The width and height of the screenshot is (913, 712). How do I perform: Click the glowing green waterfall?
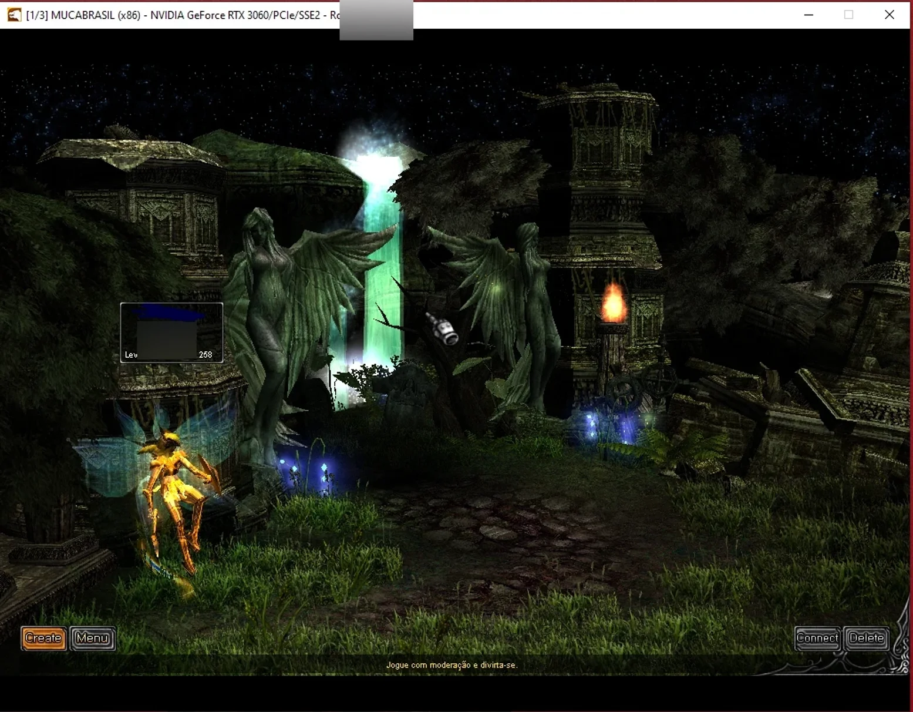[379, 258]
